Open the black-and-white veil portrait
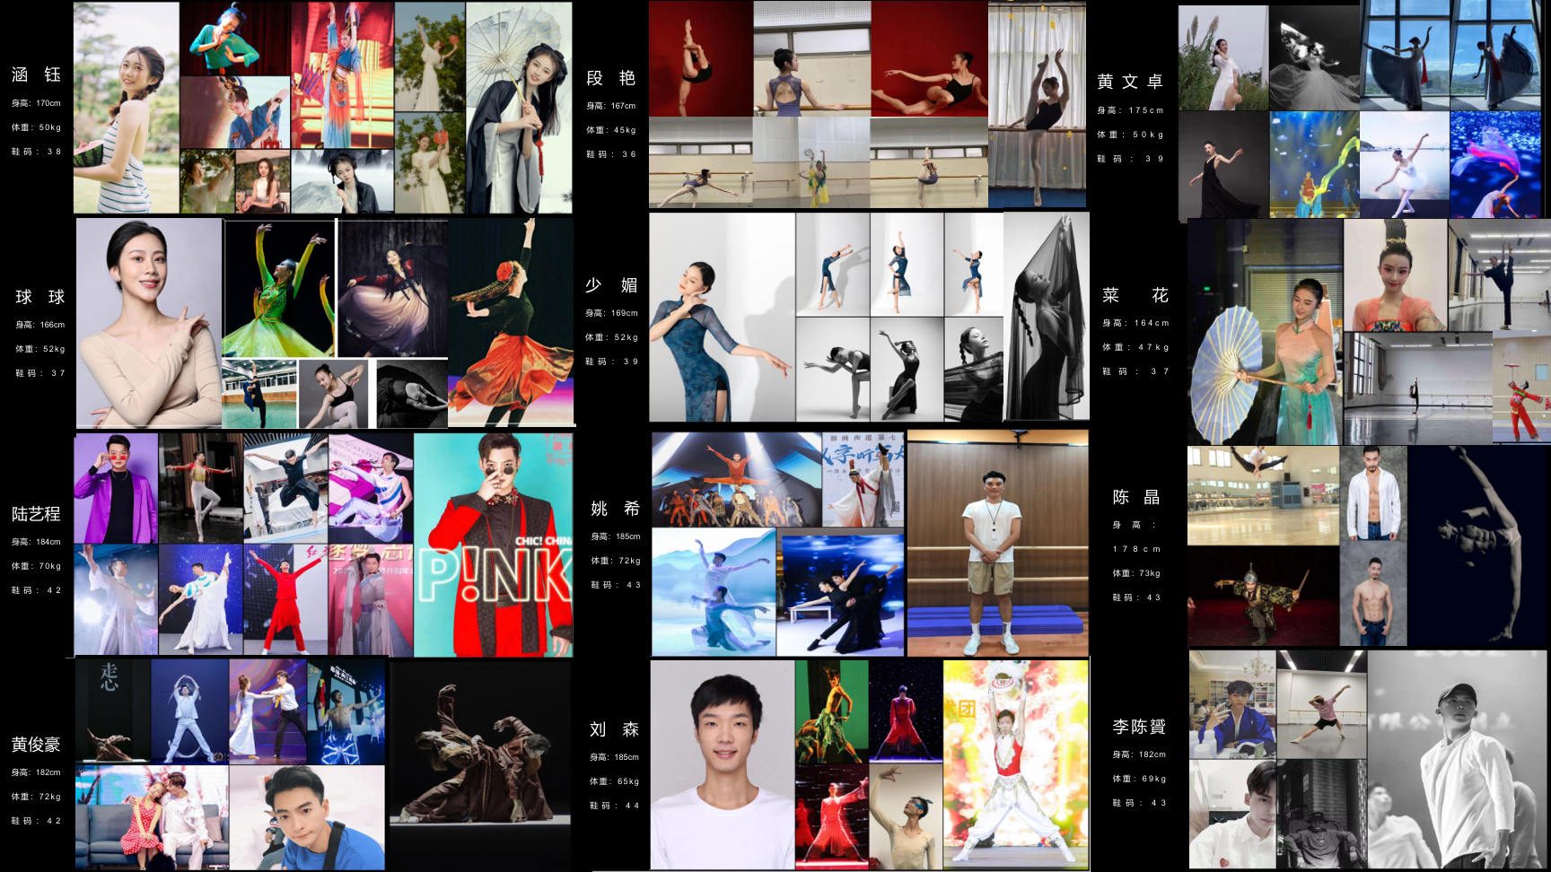 (1047, 316)
